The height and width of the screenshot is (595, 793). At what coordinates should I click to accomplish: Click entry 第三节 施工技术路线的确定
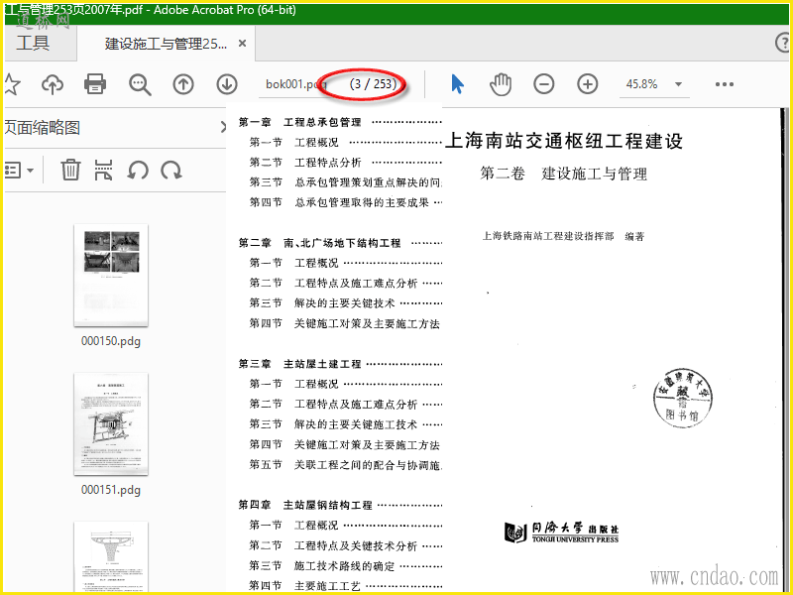321,565
